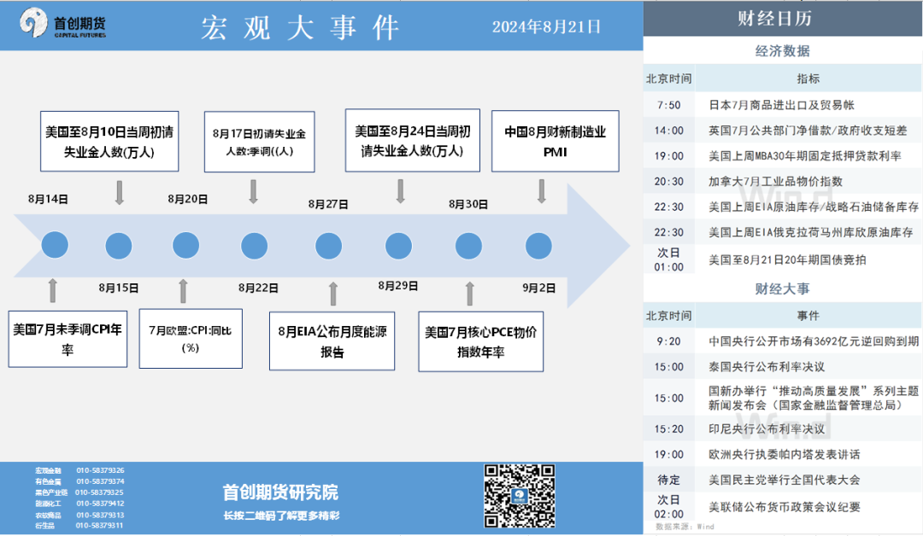Click the phone number 010-58379313

pyautogui.click(x=100, y=515)
